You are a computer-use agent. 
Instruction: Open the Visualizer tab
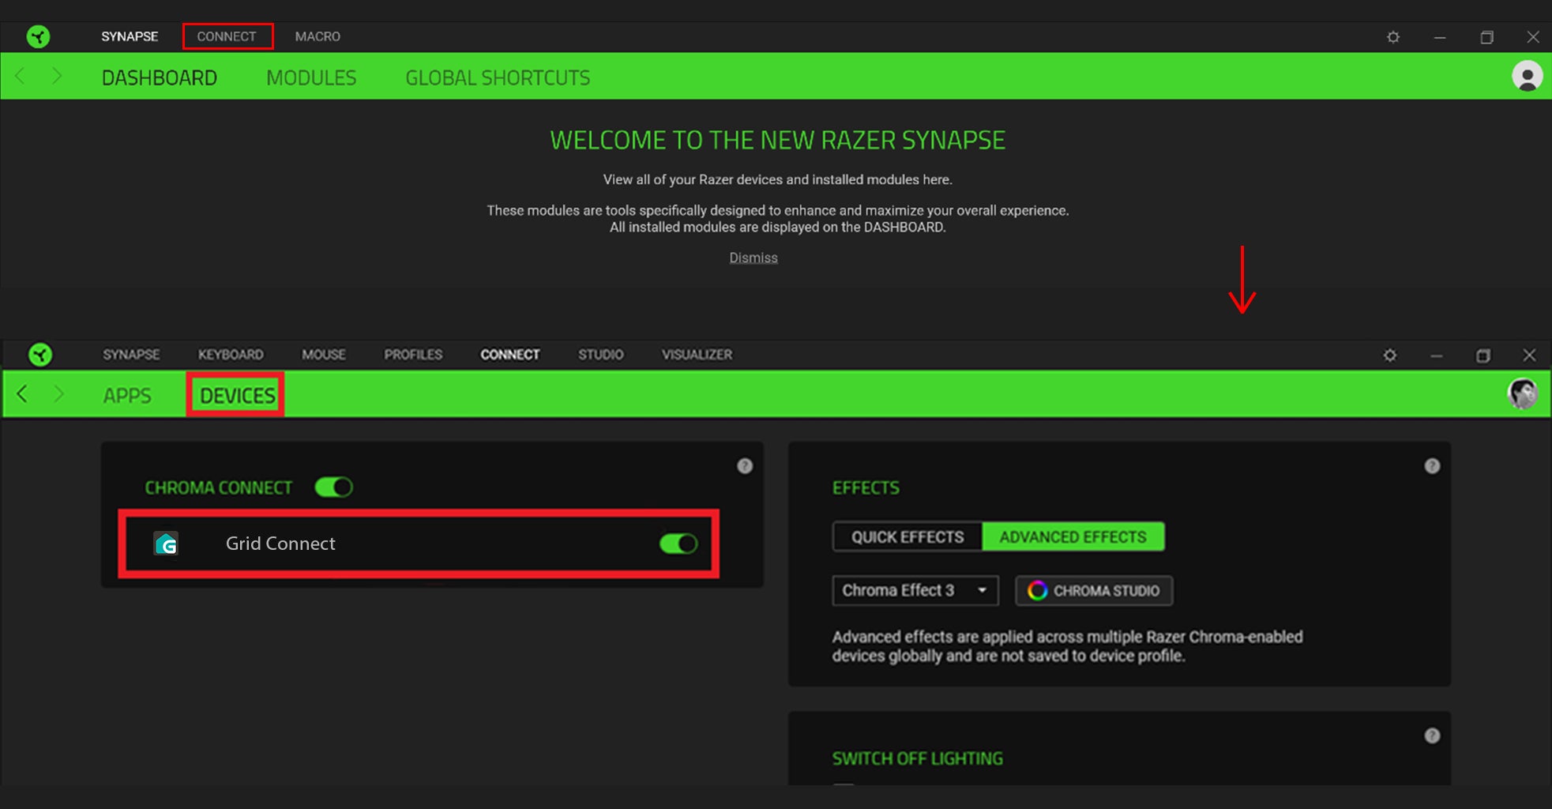[x=697, y=355]
